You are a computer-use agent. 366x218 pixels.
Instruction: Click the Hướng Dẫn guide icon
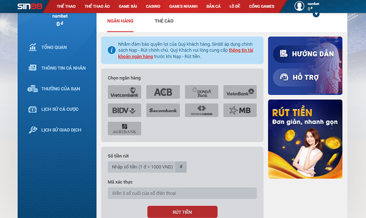(284, 53)
